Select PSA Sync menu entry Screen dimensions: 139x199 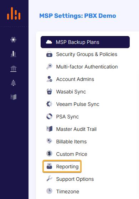[x=67, y=117]
